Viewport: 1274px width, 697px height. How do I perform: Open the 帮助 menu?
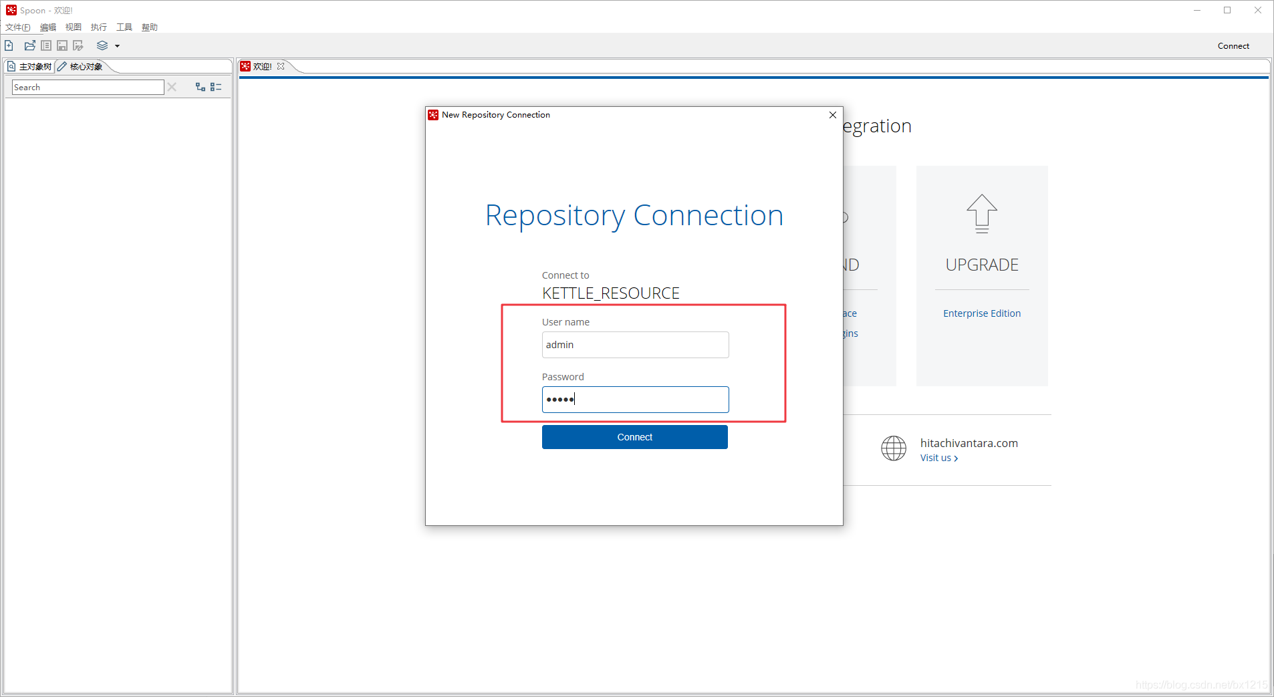[150, 27]
